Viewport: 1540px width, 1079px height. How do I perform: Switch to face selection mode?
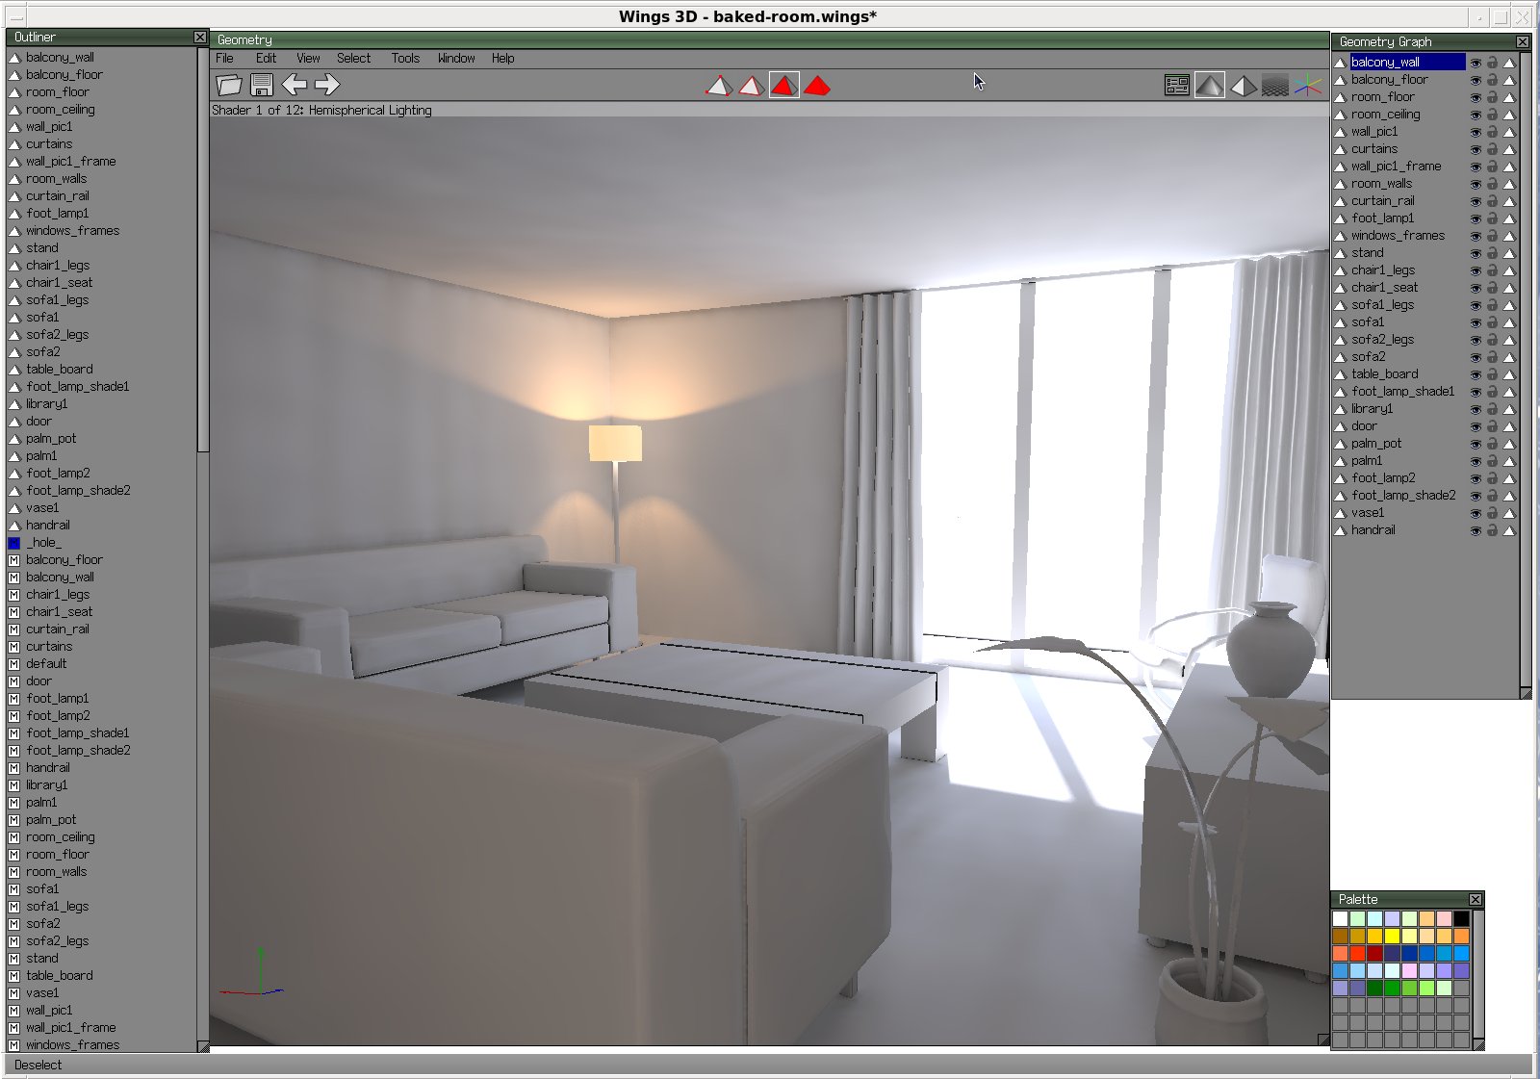point(783,86)
